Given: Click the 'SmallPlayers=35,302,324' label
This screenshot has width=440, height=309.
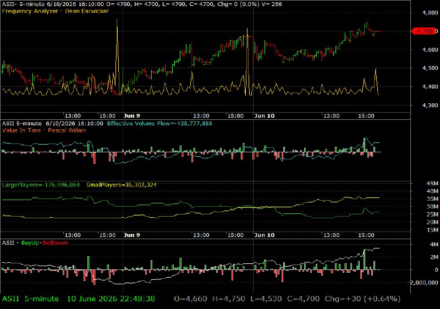Looking at the screenshot, I should click(122, 185).
